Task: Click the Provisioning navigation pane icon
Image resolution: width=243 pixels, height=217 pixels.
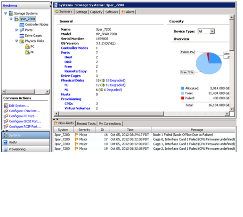Action: (5, 149)
